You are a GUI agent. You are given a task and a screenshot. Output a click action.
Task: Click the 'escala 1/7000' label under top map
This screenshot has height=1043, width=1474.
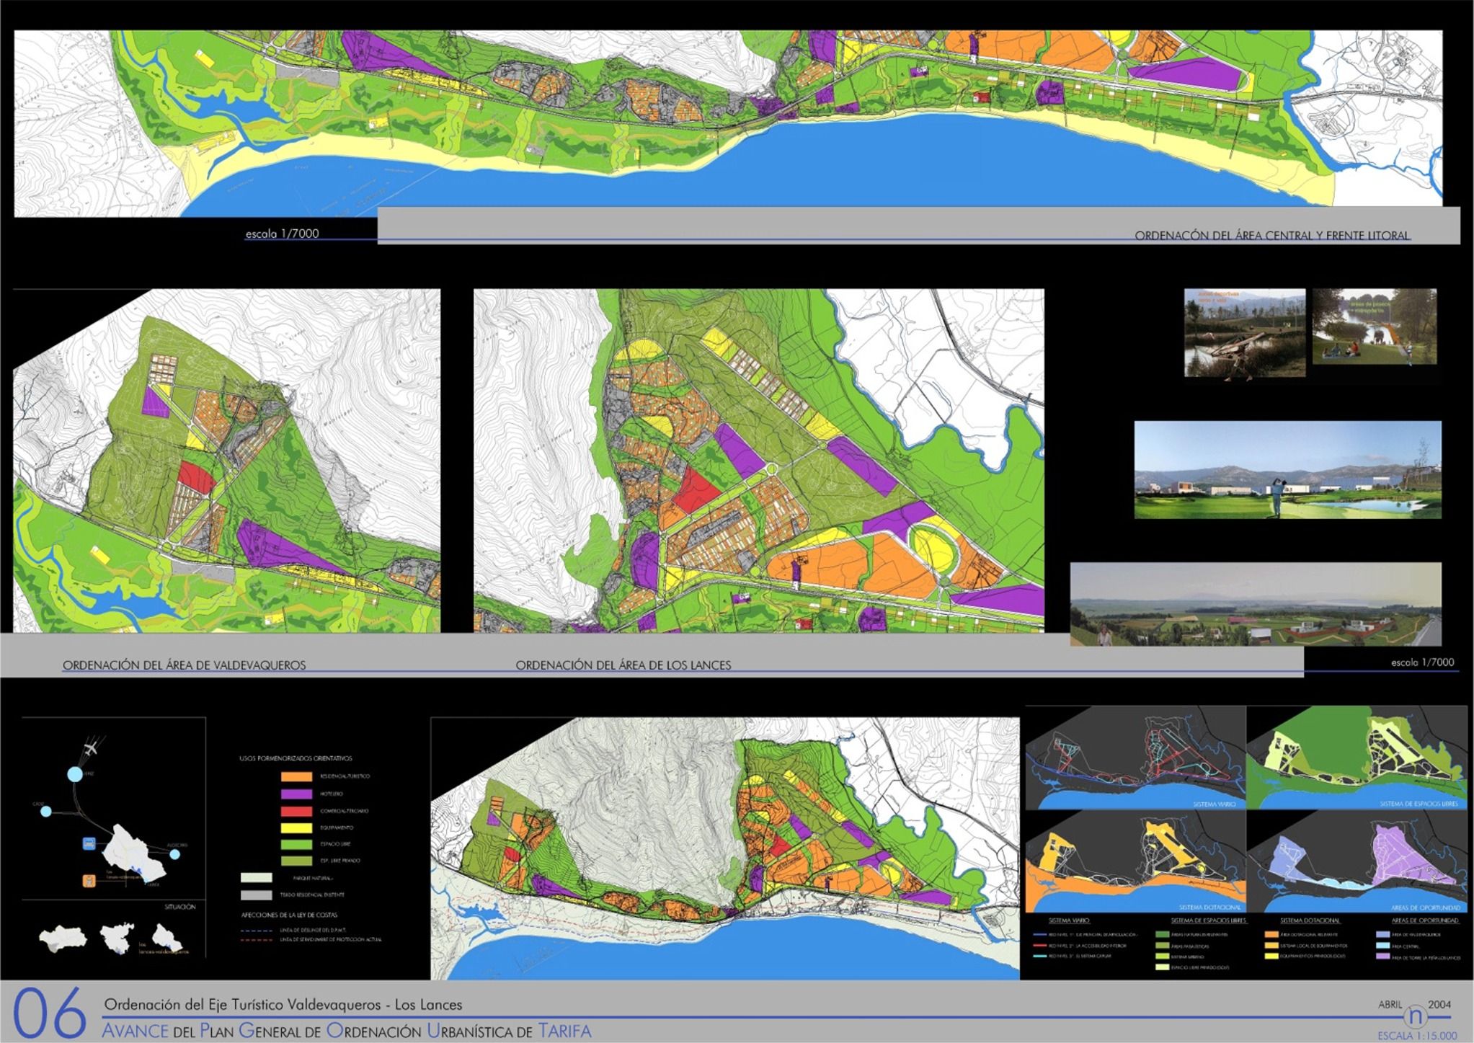coord(283,234)
